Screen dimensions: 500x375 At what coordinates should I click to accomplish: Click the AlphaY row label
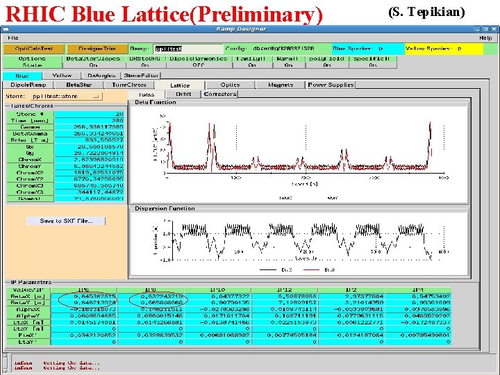28,316
